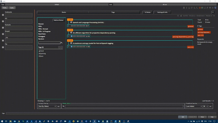Toggle italic text formatting
This screenshot has width=218, height=123.
(x=187, y=8)
